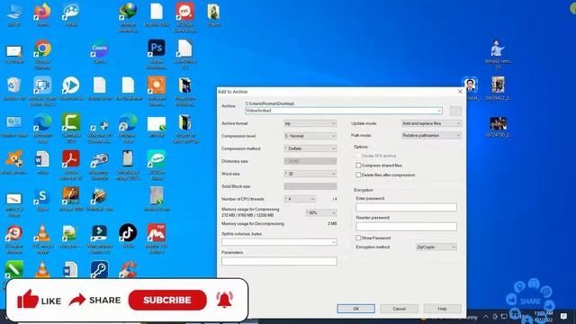
Task: Launch the green Camtasia shortcut
Action: [71, 128]
